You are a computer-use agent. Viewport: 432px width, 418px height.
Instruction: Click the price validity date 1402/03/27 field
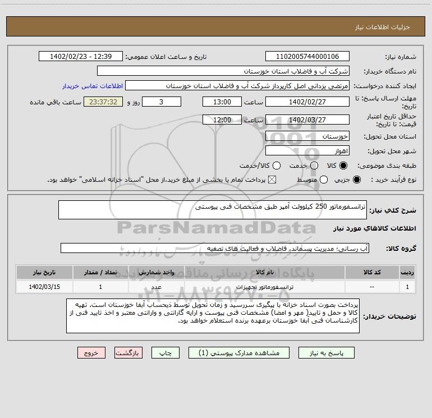click(x=307, y=120)
